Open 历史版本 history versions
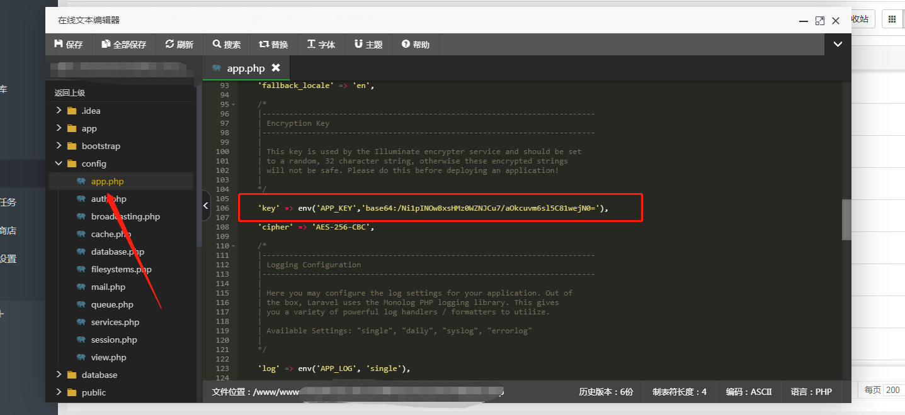Image resolution: width=905 pixels, height=415 pixels. point(605,392)
